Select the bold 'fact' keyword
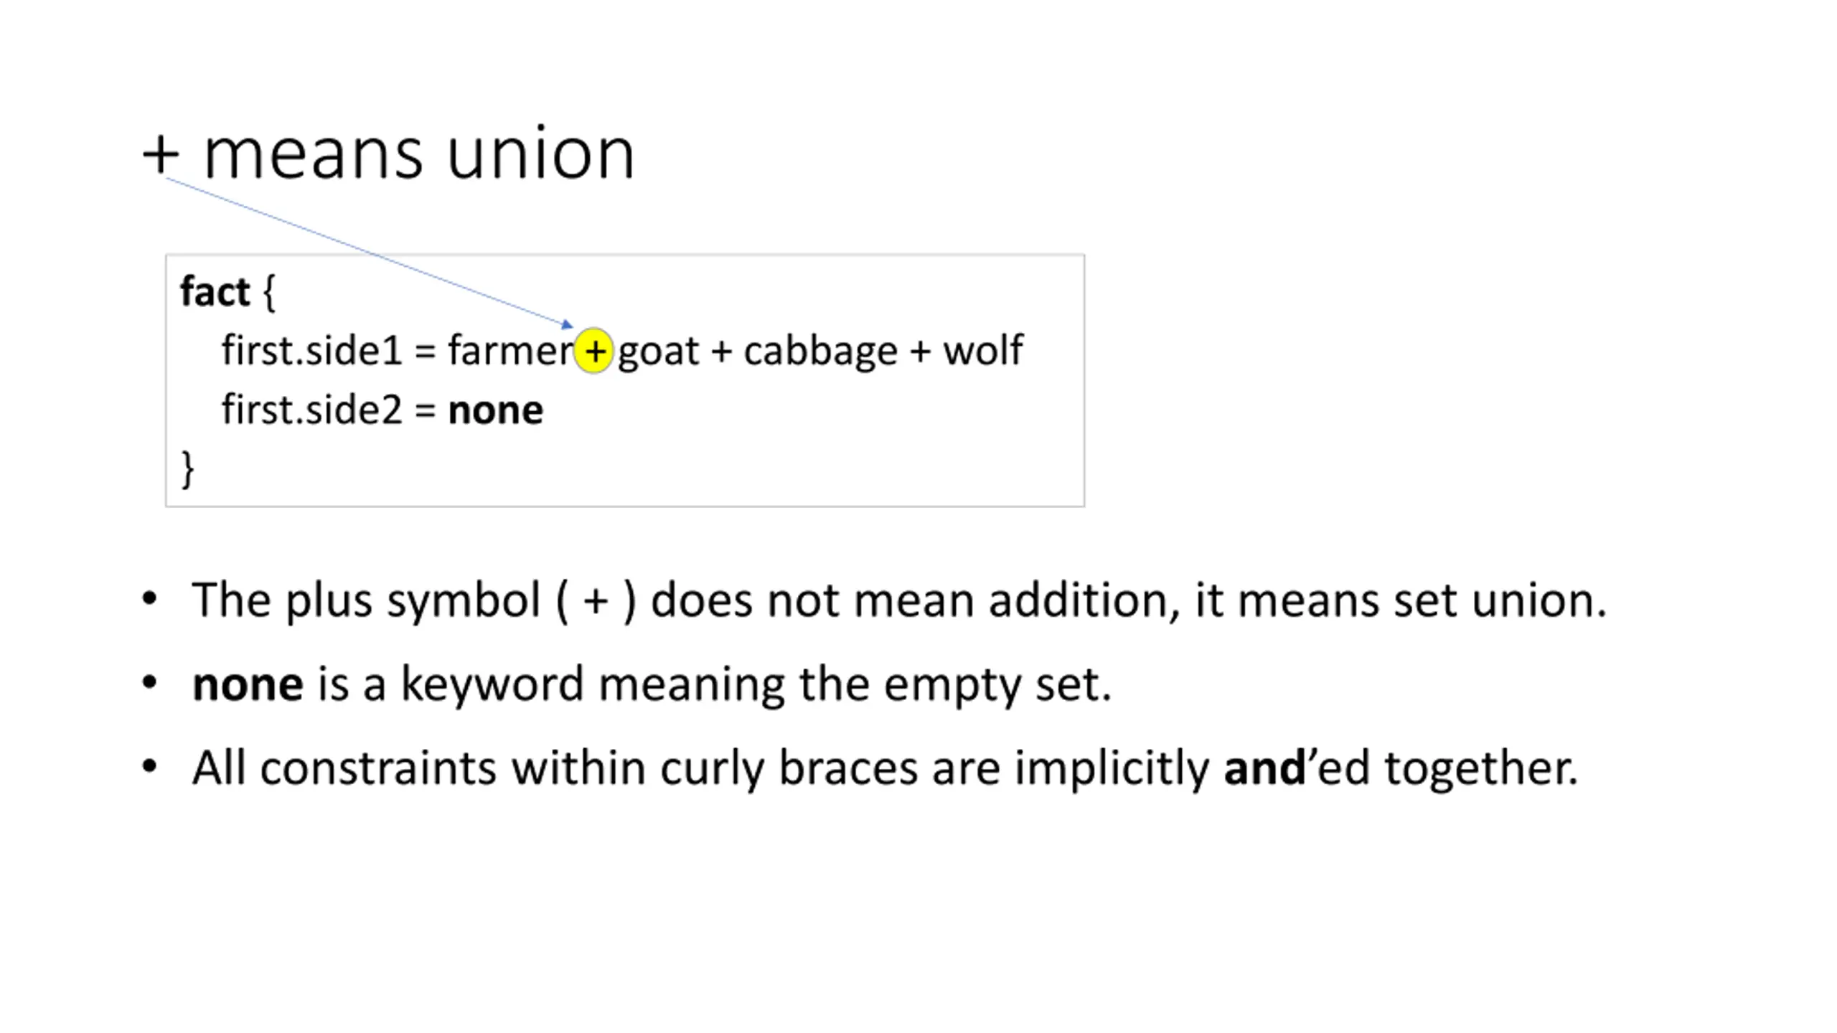This screenshot has width=1837, height=1033. coord(215,291)
